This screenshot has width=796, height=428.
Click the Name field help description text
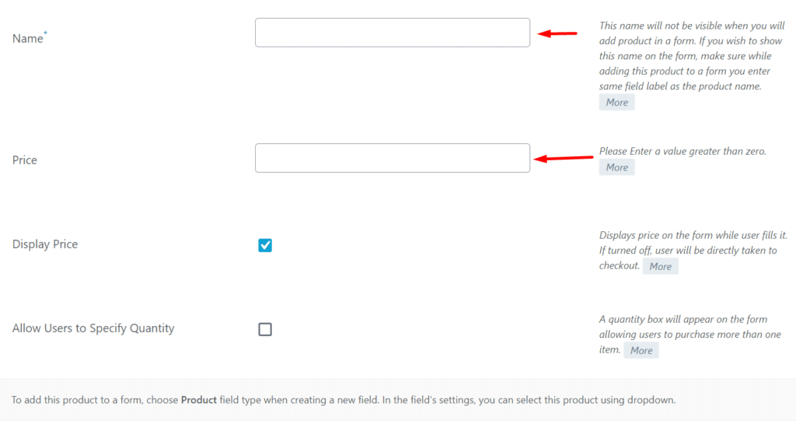691,56
